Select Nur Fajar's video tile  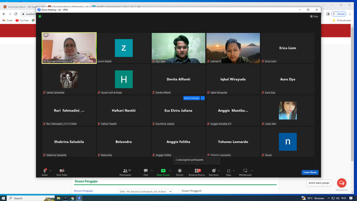coord(178,48)
